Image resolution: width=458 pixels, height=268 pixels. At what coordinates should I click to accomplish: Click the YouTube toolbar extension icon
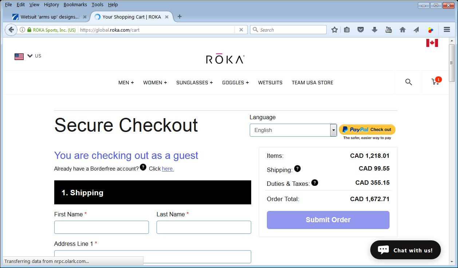point(388,30)
